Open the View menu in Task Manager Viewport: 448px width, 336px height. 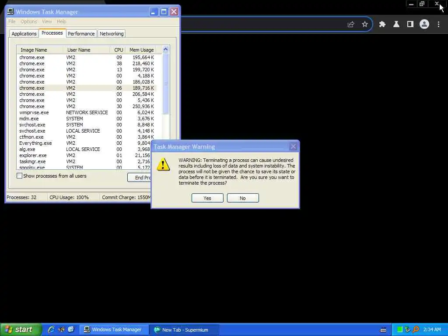click(47, 21)
